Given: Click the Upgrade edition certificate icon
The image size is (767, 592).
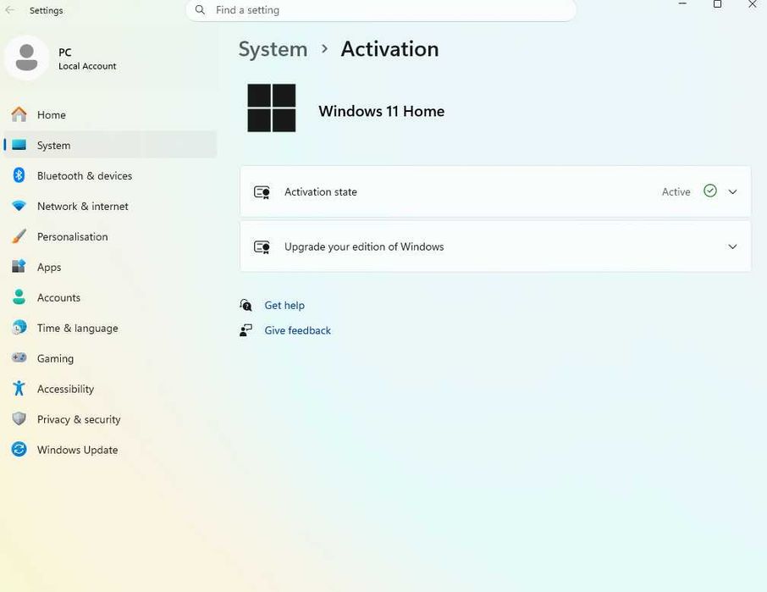Looking at the screenshot, I should 262,246.
